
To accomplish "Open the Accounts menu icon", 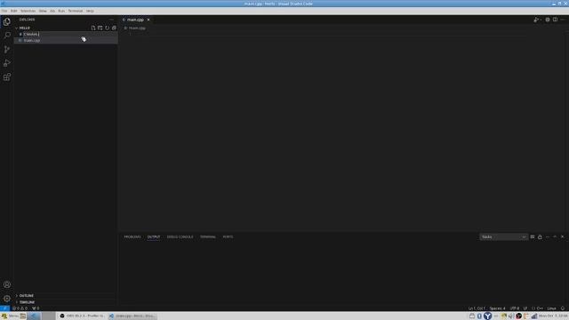I will click(7, 284).
